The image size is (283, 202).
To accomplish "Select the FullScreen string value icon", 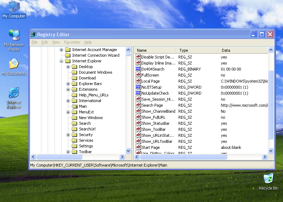I will coord(138,75).
